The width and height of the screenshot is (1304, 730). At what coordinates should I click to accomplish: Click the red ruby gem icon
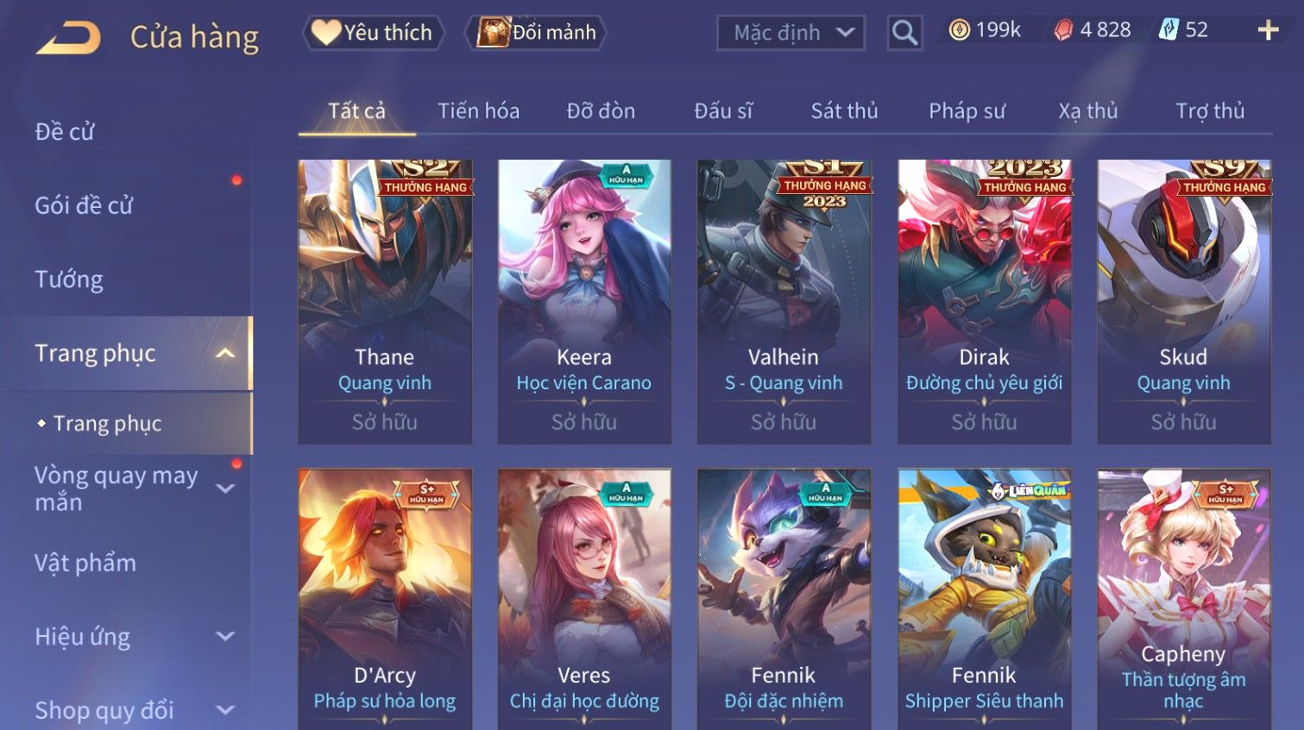point(1063,30)
